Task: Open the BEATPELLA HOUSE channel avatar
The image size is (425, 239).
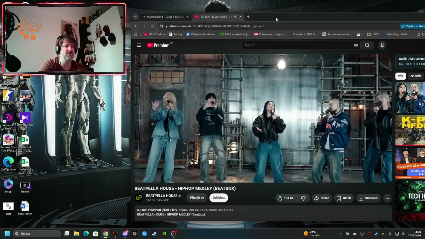Action: (139, 198)
